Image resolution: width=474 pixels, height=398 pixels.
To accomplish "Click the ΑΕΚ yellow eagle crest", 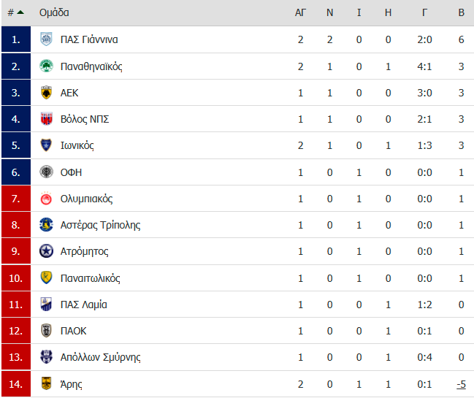I will 46,93.
